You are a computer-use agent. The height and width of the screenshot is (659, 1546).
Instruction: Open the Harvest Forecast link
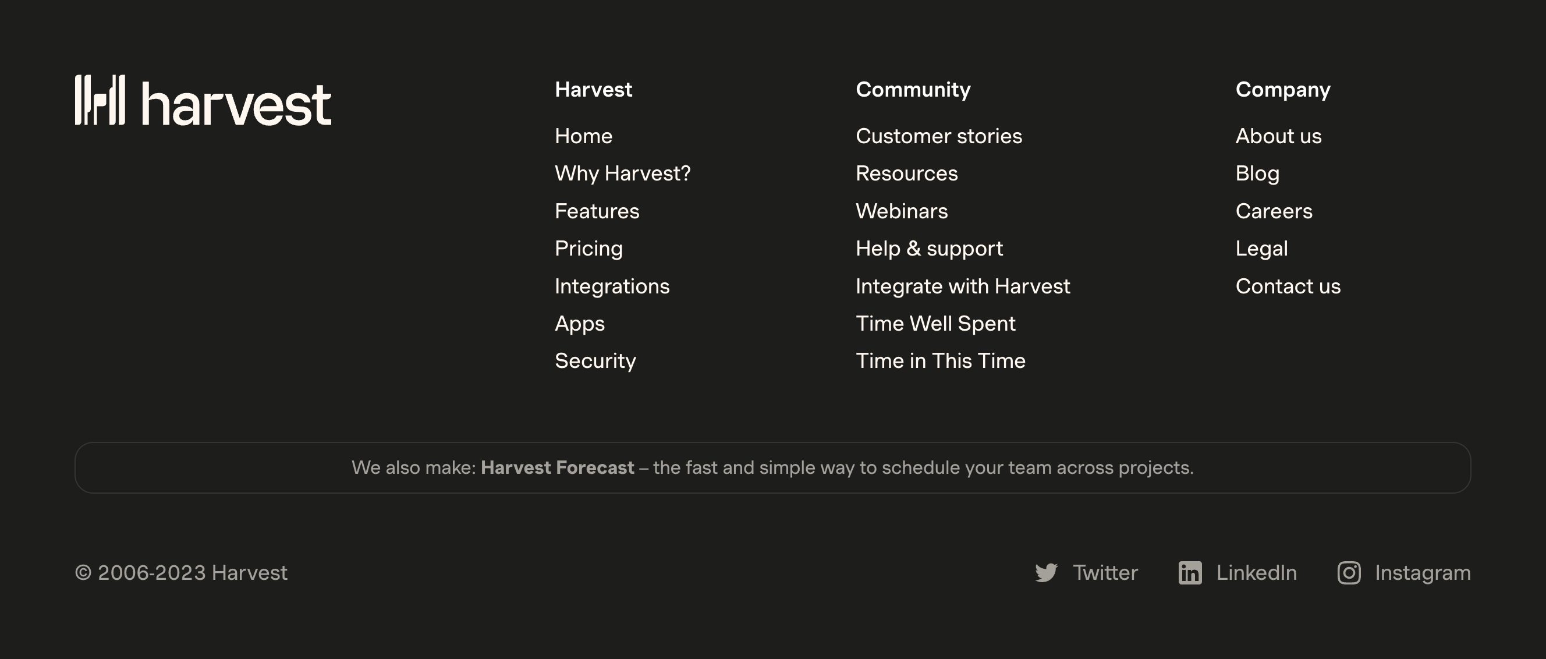point(557,467)
